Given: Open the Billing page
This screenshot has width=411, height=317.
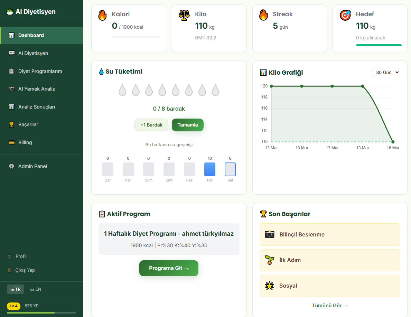Looking at the screenshot, I should (41, 142).
